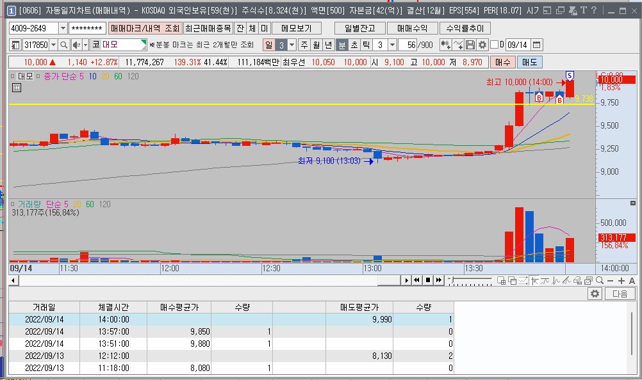
Task: Click the chart zoom magnifier icon
Action: [600, 280]
